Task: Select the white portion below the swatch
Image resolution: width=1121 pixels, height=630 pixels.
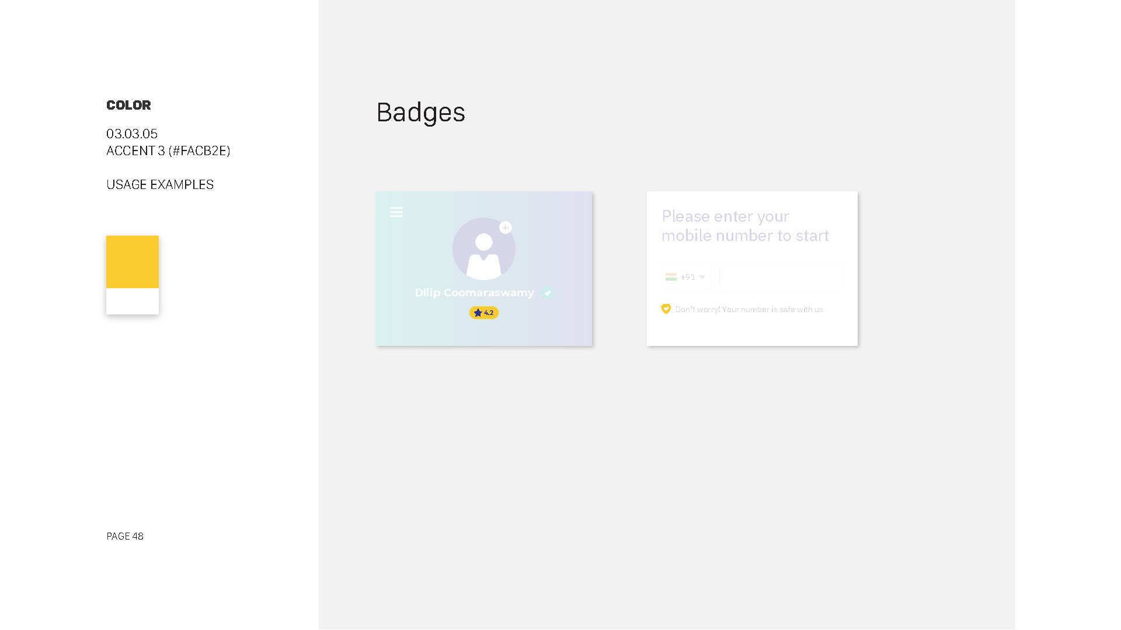Action: point(133,301)
